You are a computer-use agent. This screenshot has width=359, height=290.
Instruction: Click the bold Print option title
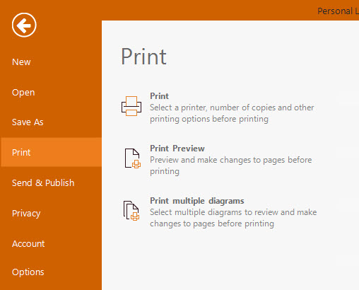[159, 96]
